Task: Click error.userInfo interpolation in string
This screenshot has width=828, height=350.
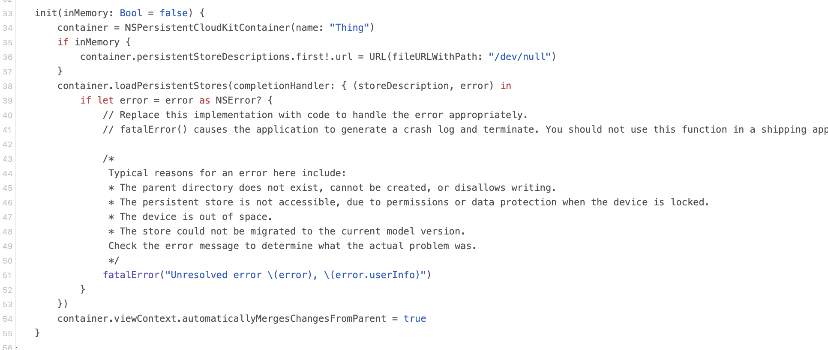Action: (x=372, y=275)
